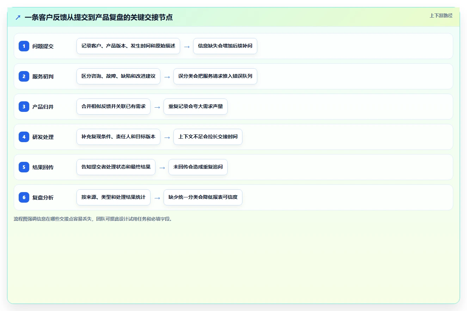Image resolution: width=467 pixels, height=311 pixels.
Task: Select step number badge 5
Action: (24, 167)
